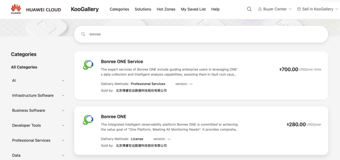Click the Huawei logo icon
Screen dimensions: 340x160
point(16,9)
